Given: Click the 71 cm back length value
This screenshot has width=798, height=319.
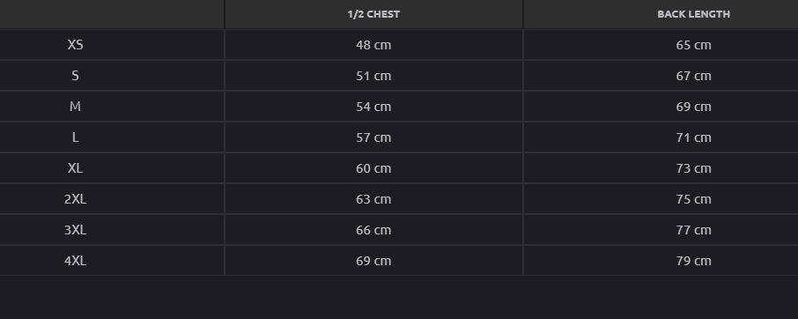Looking at the screenshot, I should [x=693, y=137].
